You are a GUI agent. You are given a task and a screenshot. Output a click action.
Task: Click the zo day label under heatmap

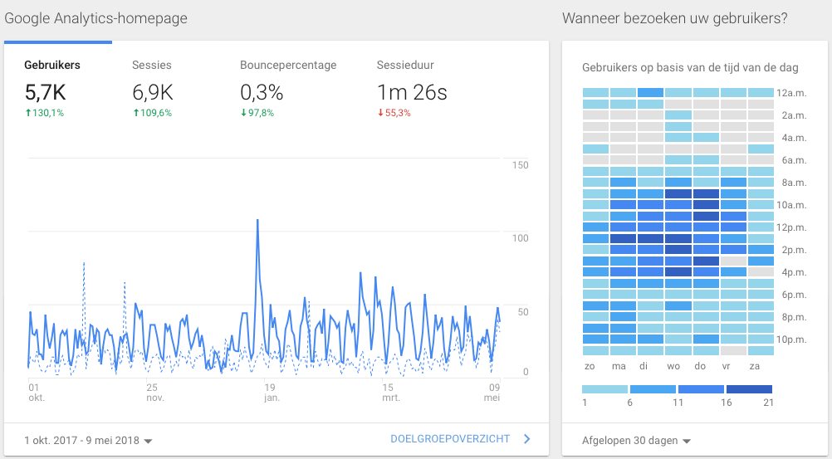tap(590, 366)
